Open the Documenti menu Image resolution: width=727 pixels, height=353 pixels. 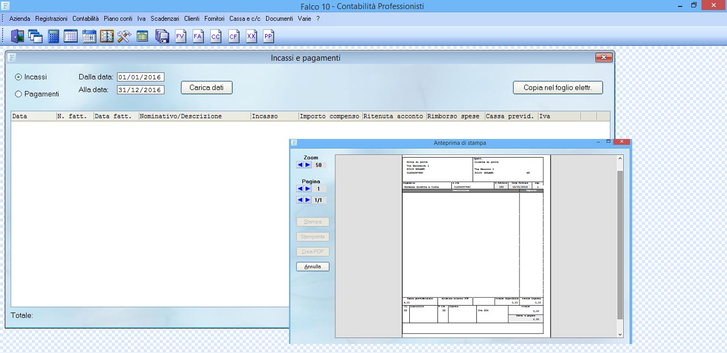point(279,19)
